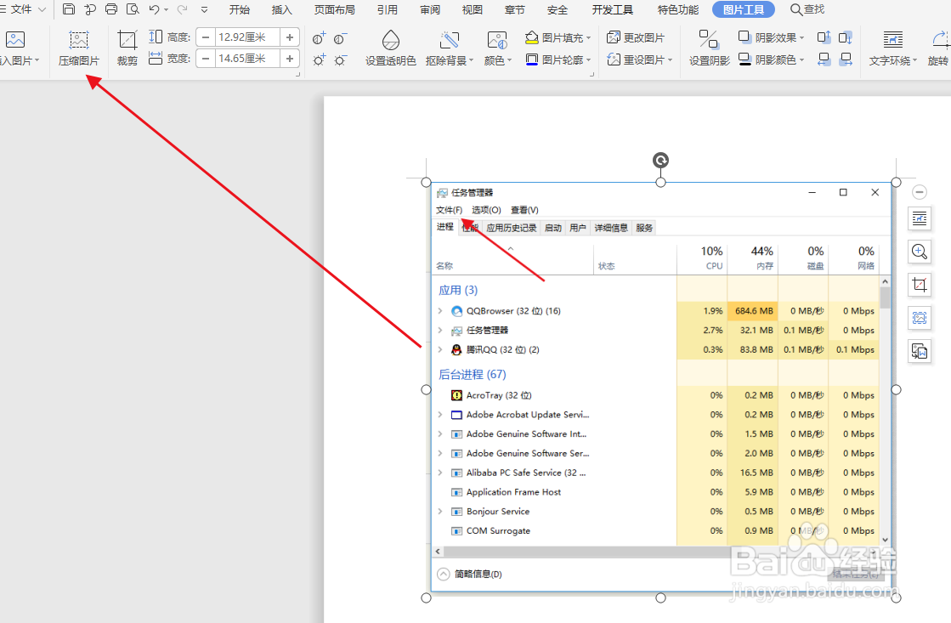This screenshot has height=623, width=951.
Task: Switch to the 开始 tab
Action: (x=240, y=9)
